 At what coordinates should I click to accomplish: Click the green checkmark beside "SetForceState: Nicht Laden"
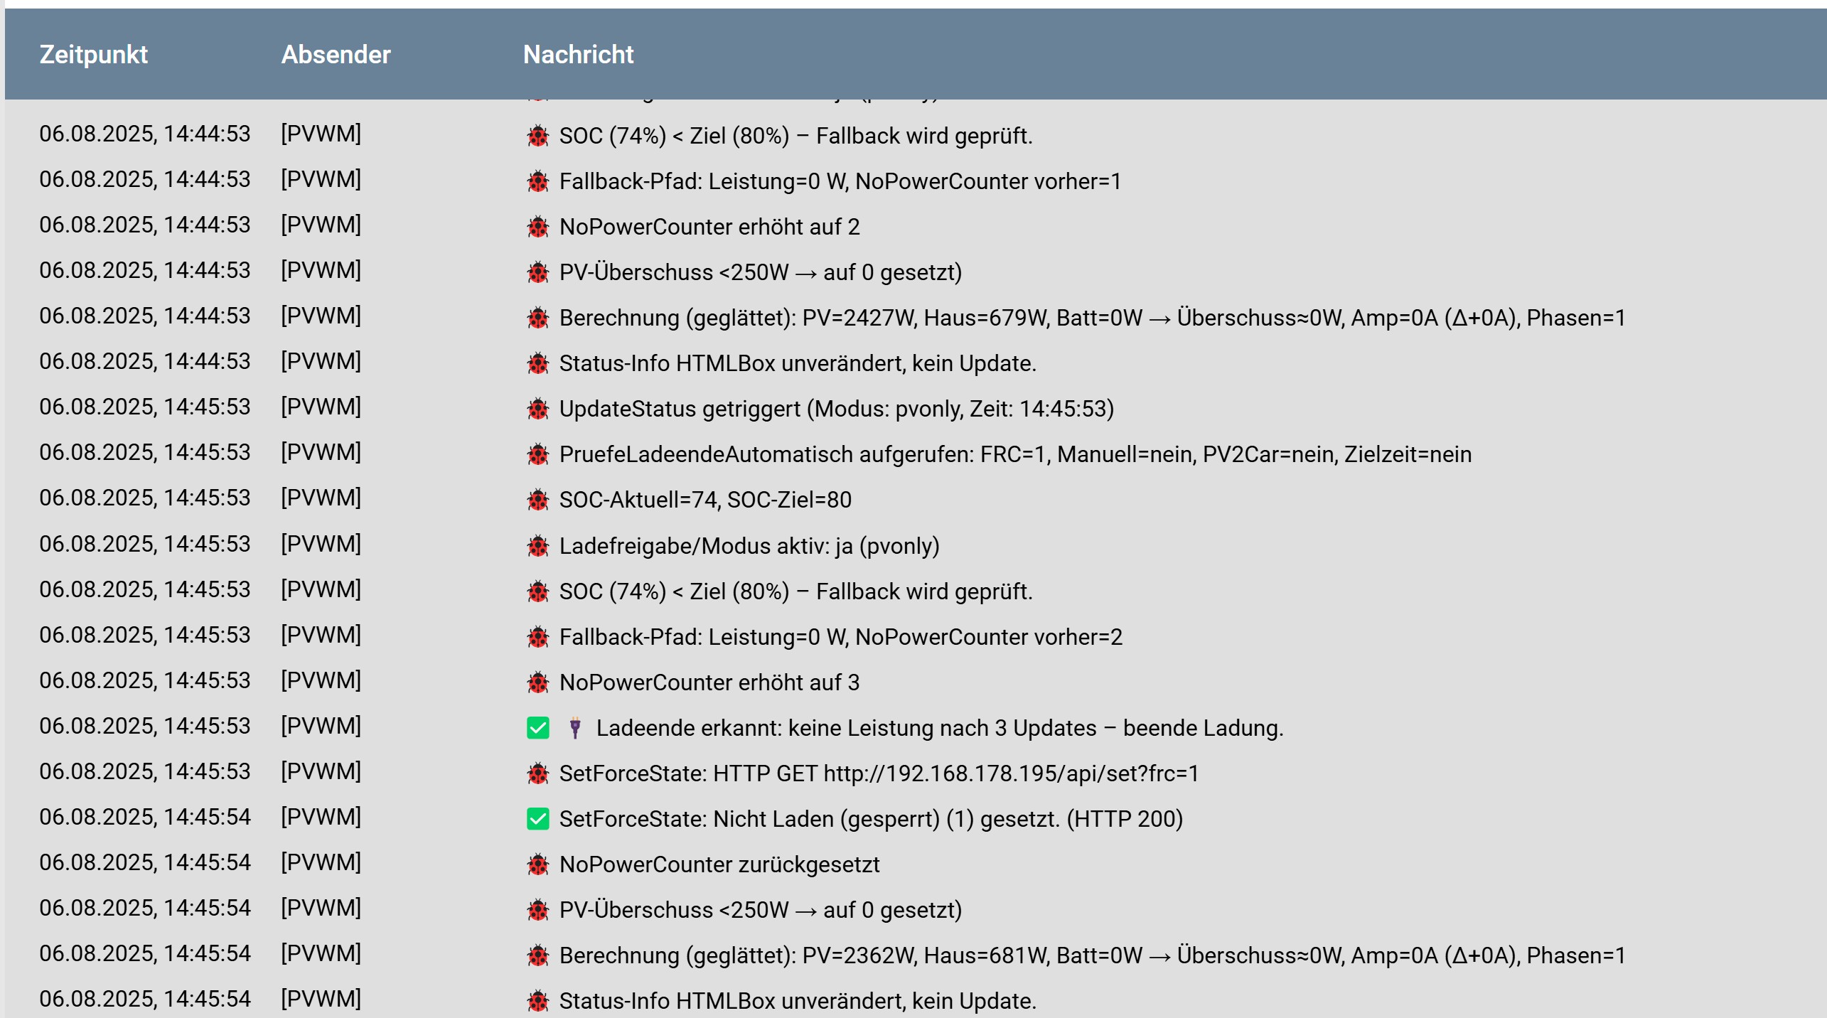538,820
